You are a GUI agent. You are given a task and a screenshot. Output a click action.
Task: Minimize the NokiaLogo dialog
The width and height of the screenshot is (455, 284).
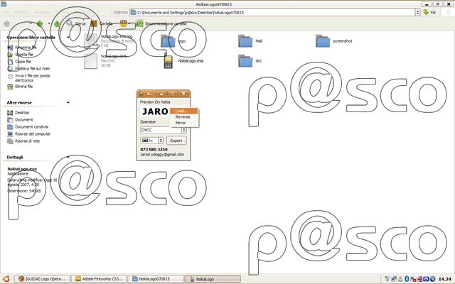click(x=161, y=94)
